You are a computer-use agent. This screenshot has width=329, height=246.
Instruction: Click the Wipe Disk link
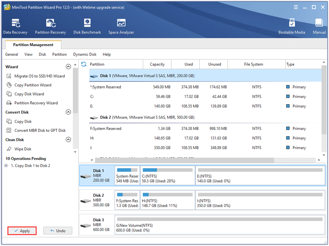(x=23, y=149)
